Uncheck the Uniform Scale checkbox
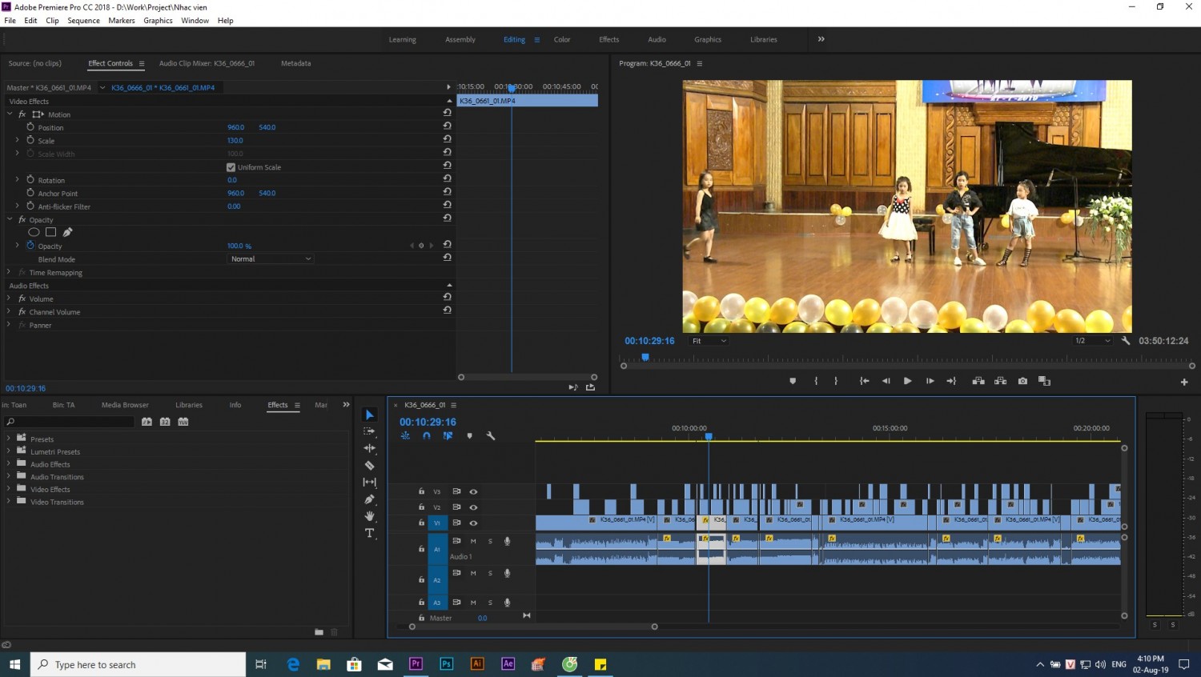 click(231, 167)
